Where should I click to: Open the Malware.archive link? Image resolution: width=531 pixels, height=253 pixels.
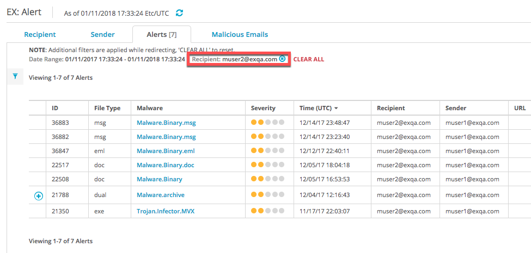click(x=161, y=195)
